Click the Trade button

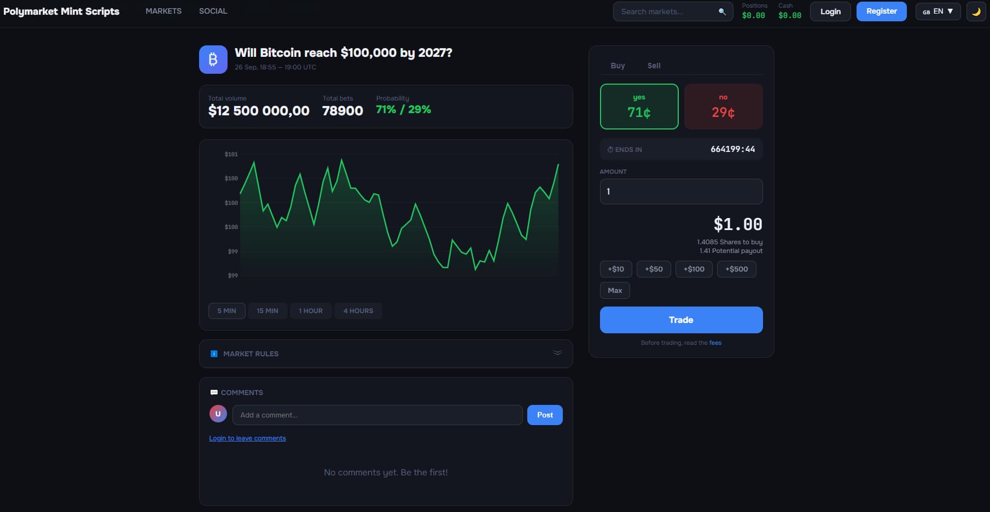(682, 320)
